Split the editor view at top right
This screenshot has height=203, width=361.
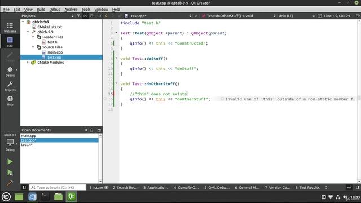click(358, 16)
